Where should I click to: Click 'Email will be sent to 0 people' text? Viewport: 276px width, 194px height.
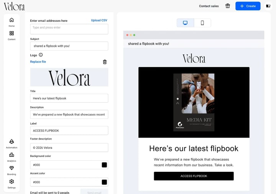50,192
